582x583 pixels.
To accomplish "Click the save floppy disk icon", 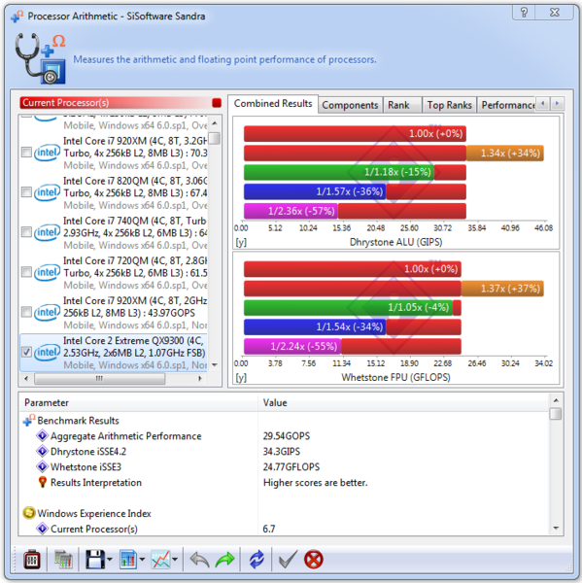I will coord(95,560).
